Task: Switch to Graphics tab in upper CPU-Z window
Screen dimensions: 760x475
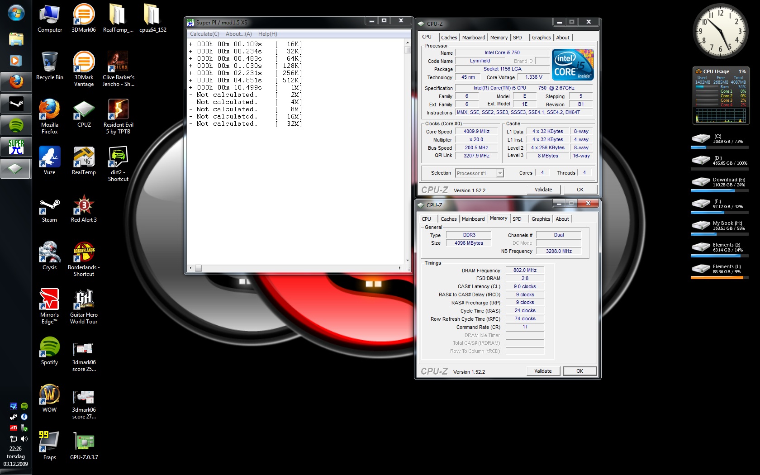Action: tap(541, 38)
